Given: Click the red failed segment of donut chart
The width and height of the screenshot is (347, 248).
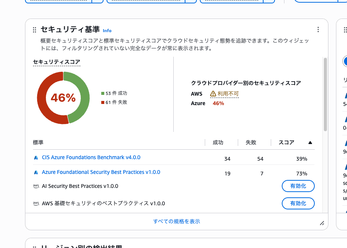Looking at the screenshot, I should pyautogui.click(x=42, y=98).
